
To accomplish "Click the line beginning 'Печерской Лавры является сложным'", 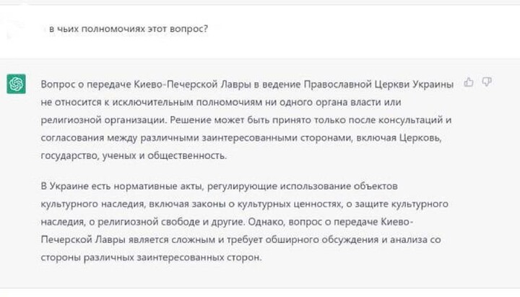I will point(240,240).
